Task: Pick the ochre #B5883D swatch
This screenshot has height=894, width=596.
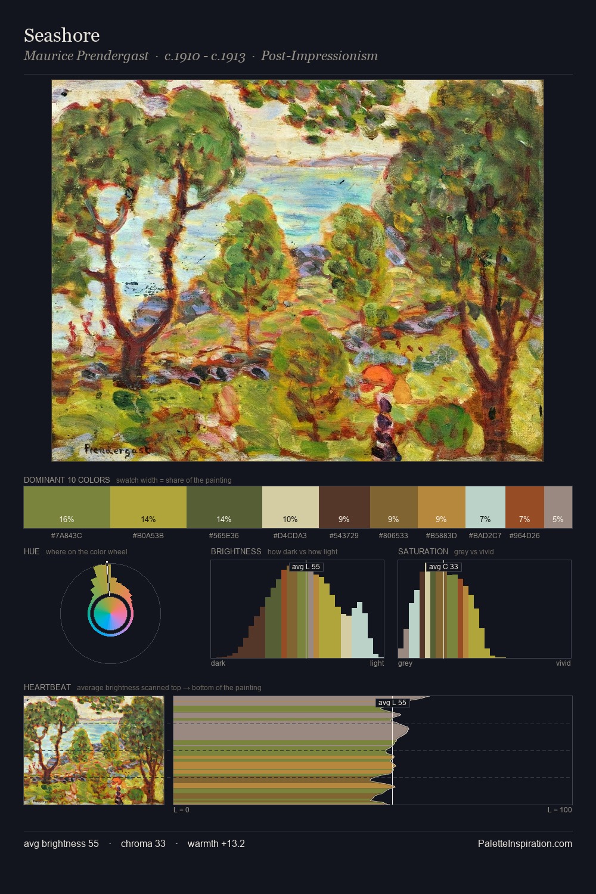Action: point(441,507)
